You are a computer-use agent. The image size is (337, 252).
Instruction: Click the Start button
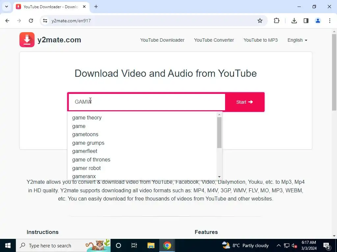[245, 102]
